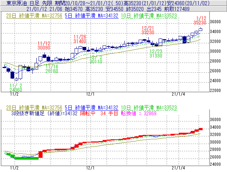Click the 出2345 volume value
The image size is (227, 172).
(154, 9)
